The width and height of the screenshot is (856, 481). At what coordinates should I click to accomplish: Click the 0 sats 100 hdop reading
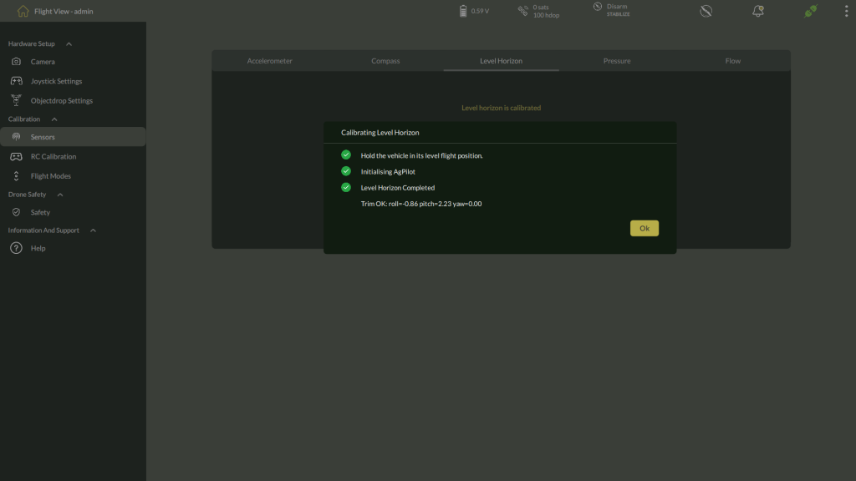click(x=546, y=11)
